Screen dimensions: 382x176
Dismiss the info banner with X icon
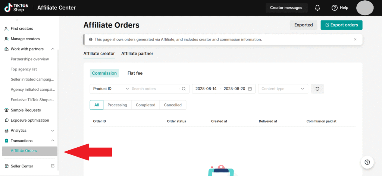[x=355, y=39]
